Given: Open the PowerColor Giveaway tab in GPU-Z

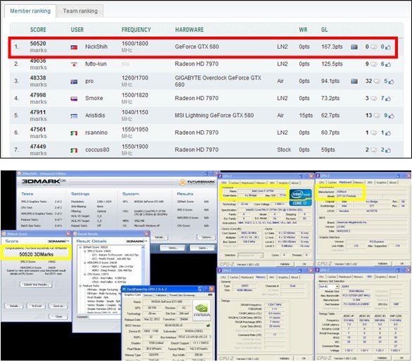Looking at the screenshot, I should [x=182, y=295].
